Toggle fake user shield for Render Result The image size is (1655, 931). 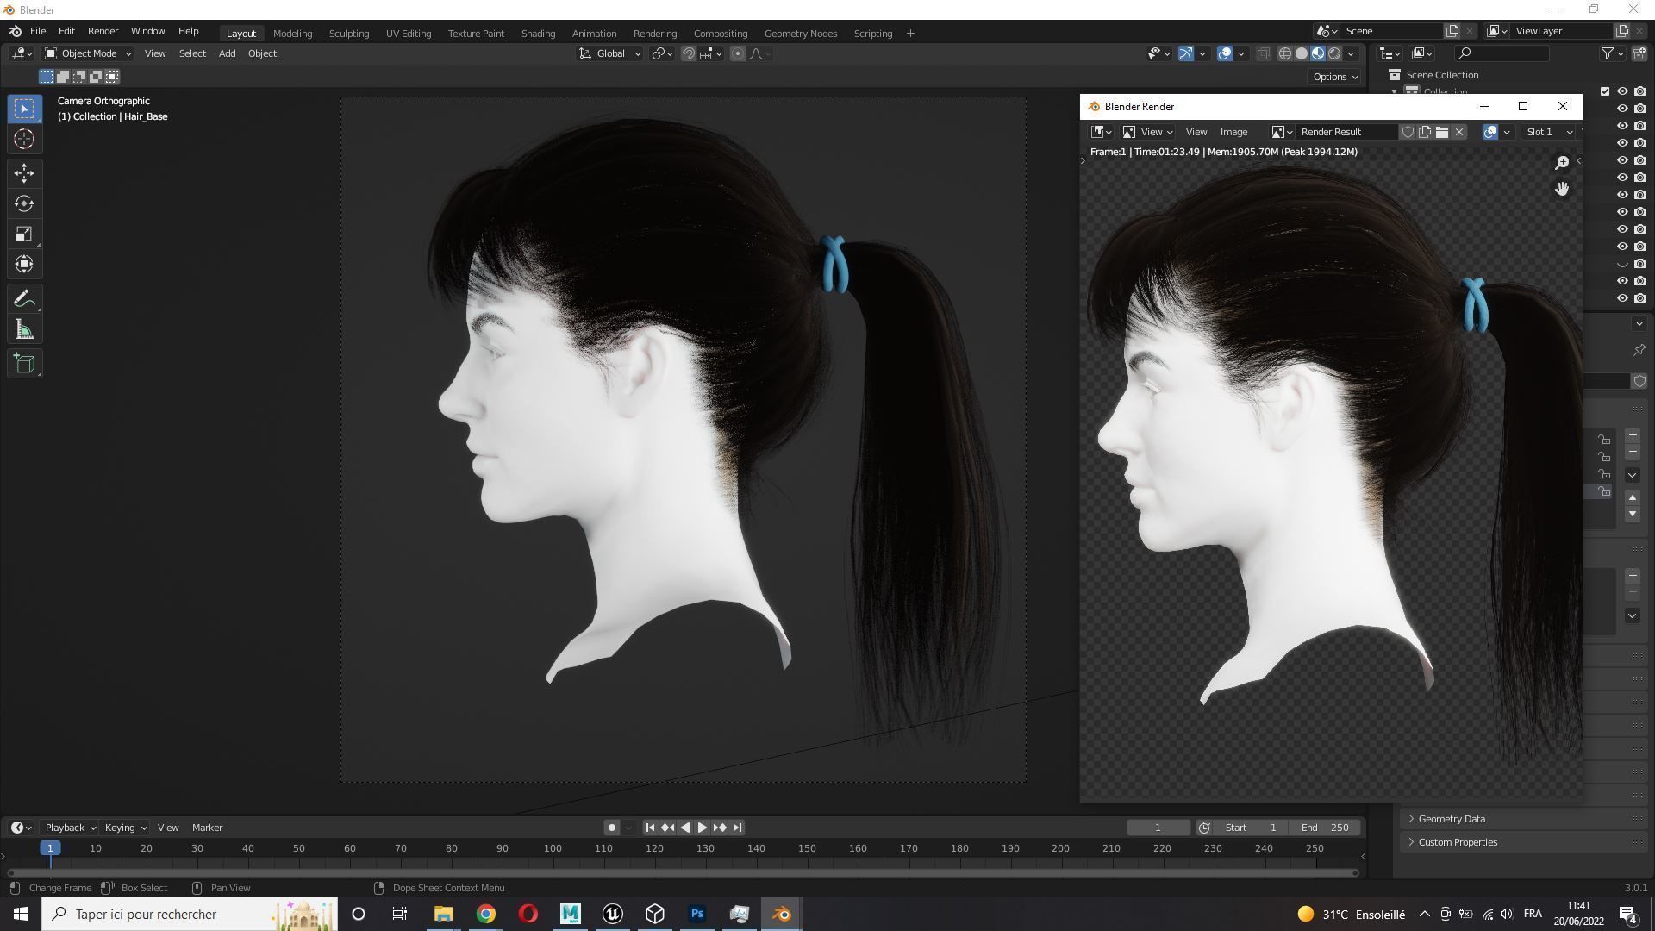coord(1408,132)
